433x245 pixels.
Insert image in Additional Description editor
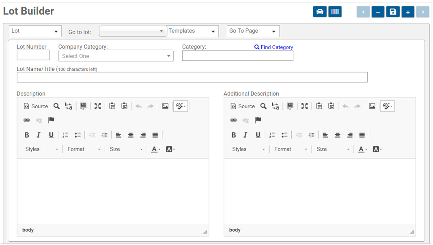[x=372, y=106]
